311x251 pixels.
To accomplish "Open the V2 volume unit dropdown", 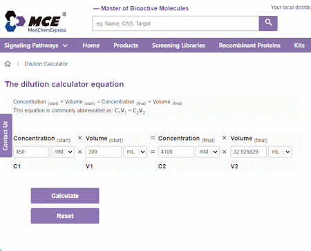I will coord(280,152).
